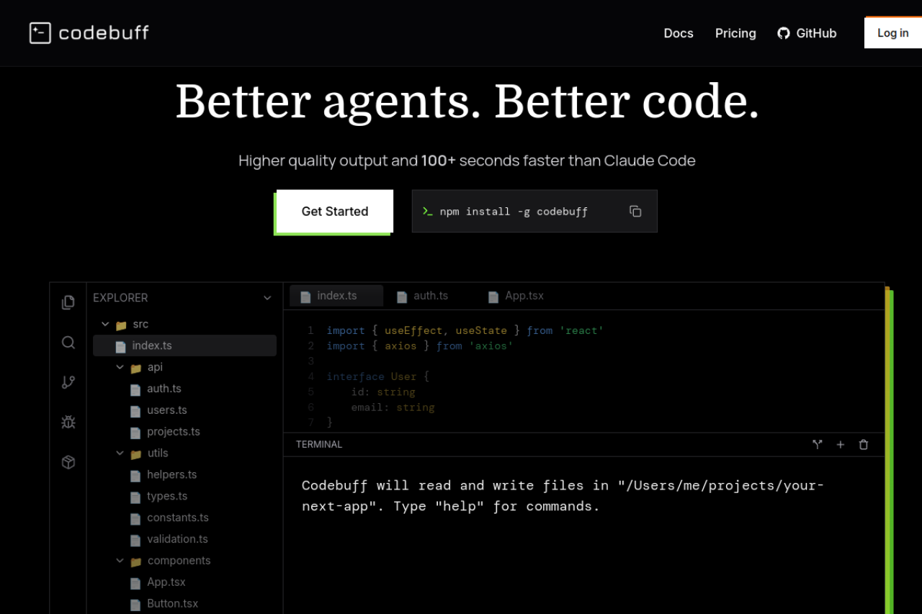Click the codebuff logo icon
The image size is (922, 614).
pos(40,33)
